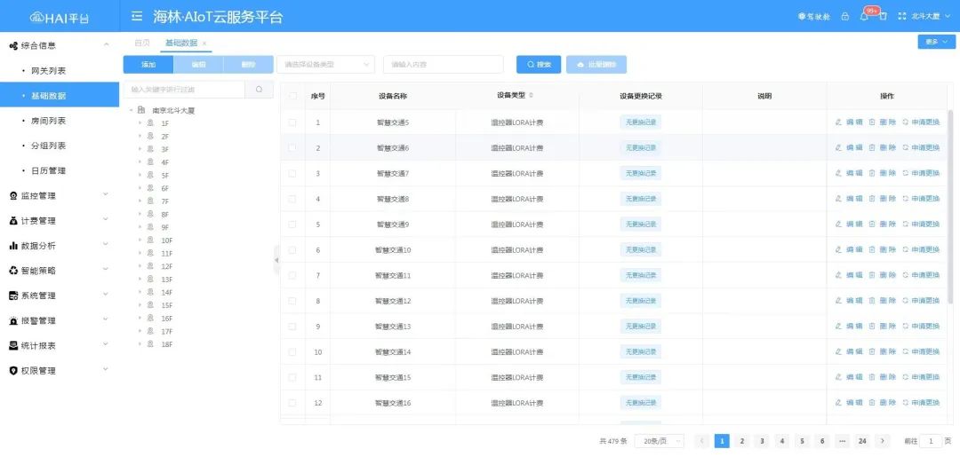The image size is (960, 457).
Task: Expand the 10F tree node
Action: pos(140,240)
